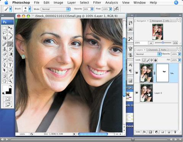Enable the Airbrush option in options bar
183x142 pixels.
[116, 9]
